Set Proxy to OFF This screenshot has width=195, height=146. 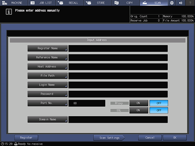click(159, 103)
